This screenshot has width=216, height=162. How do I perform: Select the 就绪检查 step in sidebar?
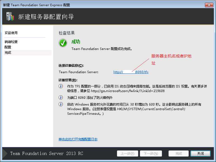(11, 42)
